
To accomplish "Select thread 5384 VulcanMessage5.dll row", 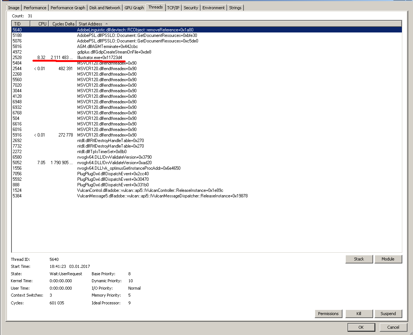I will 207,196.
